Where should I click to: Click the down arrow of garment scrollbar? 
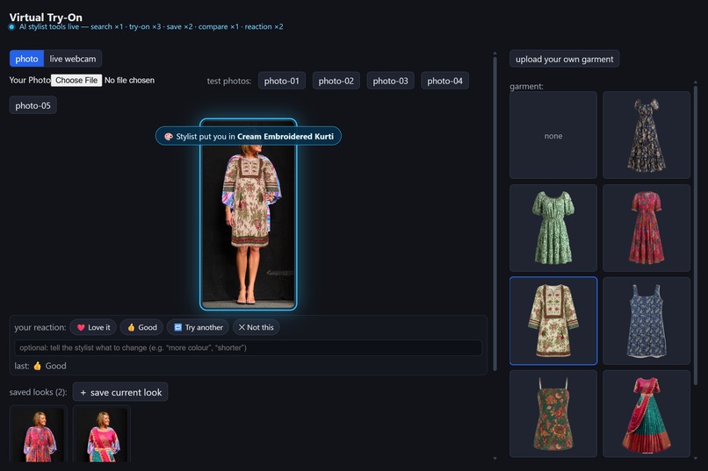(x=696, y=459)
